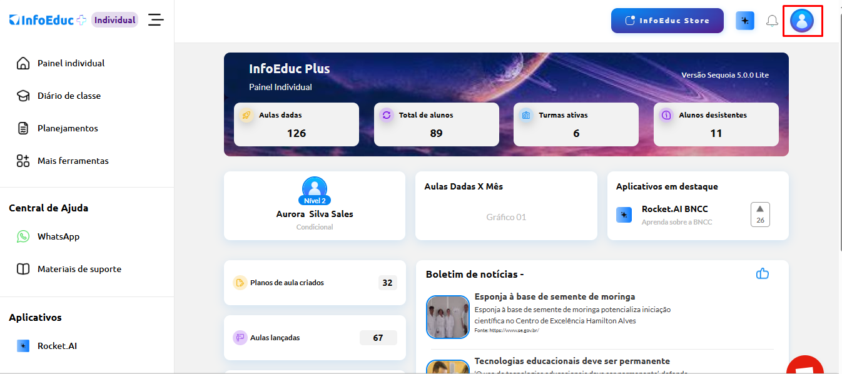Open the red chat widget icon
842x374 pixels.
[805, 366]
